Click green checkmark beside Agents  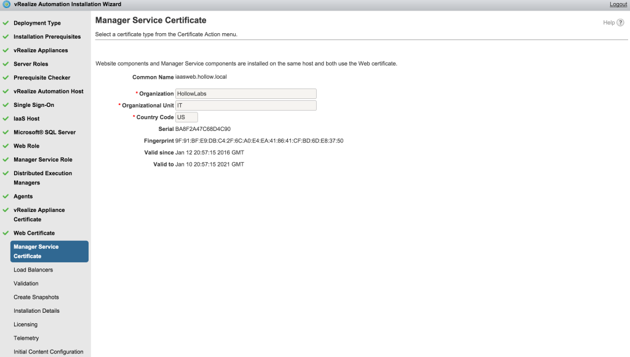tap(6, 197)
